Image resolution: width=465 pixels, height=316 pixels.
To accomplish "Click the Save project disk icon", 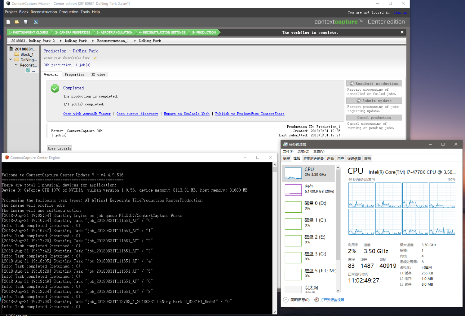I will coord(25,22).
